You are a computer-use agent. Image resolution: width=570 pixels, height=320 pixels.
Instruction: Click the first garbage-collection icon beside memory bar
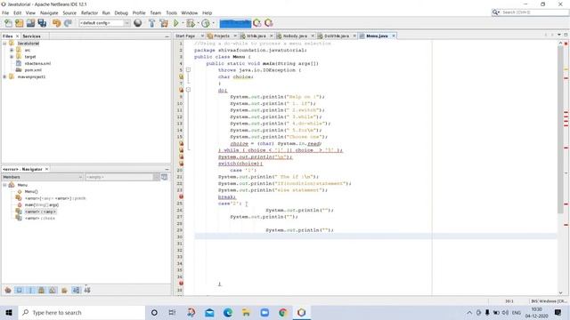click(257, 23)
